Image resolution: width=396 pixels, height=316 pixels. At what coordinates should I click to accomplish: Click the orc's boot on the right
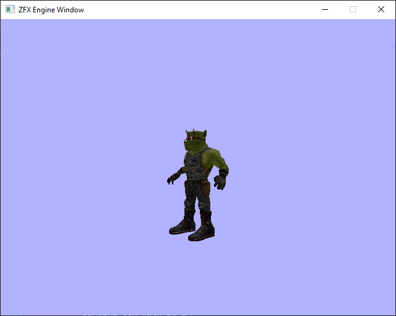point(202,231)
